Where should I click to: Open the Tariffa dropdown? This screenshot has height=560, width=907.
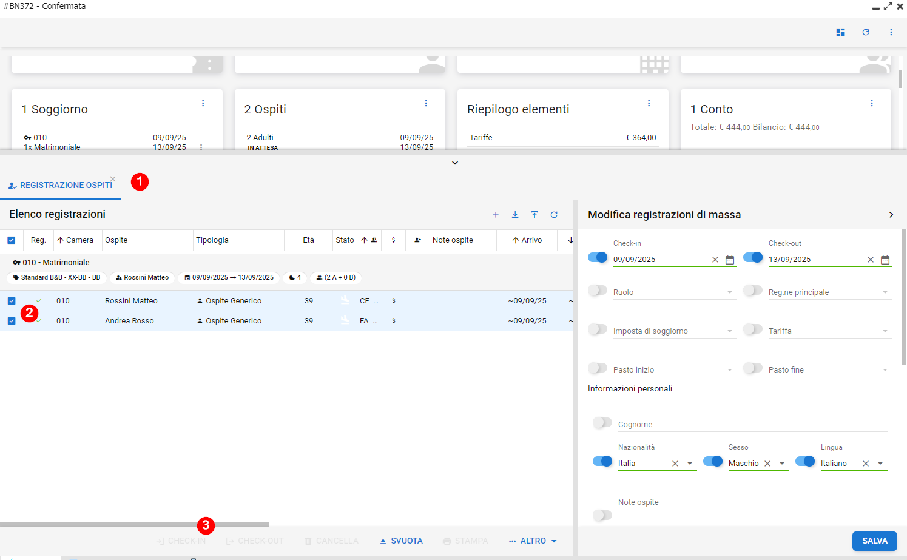pos(829,331)
